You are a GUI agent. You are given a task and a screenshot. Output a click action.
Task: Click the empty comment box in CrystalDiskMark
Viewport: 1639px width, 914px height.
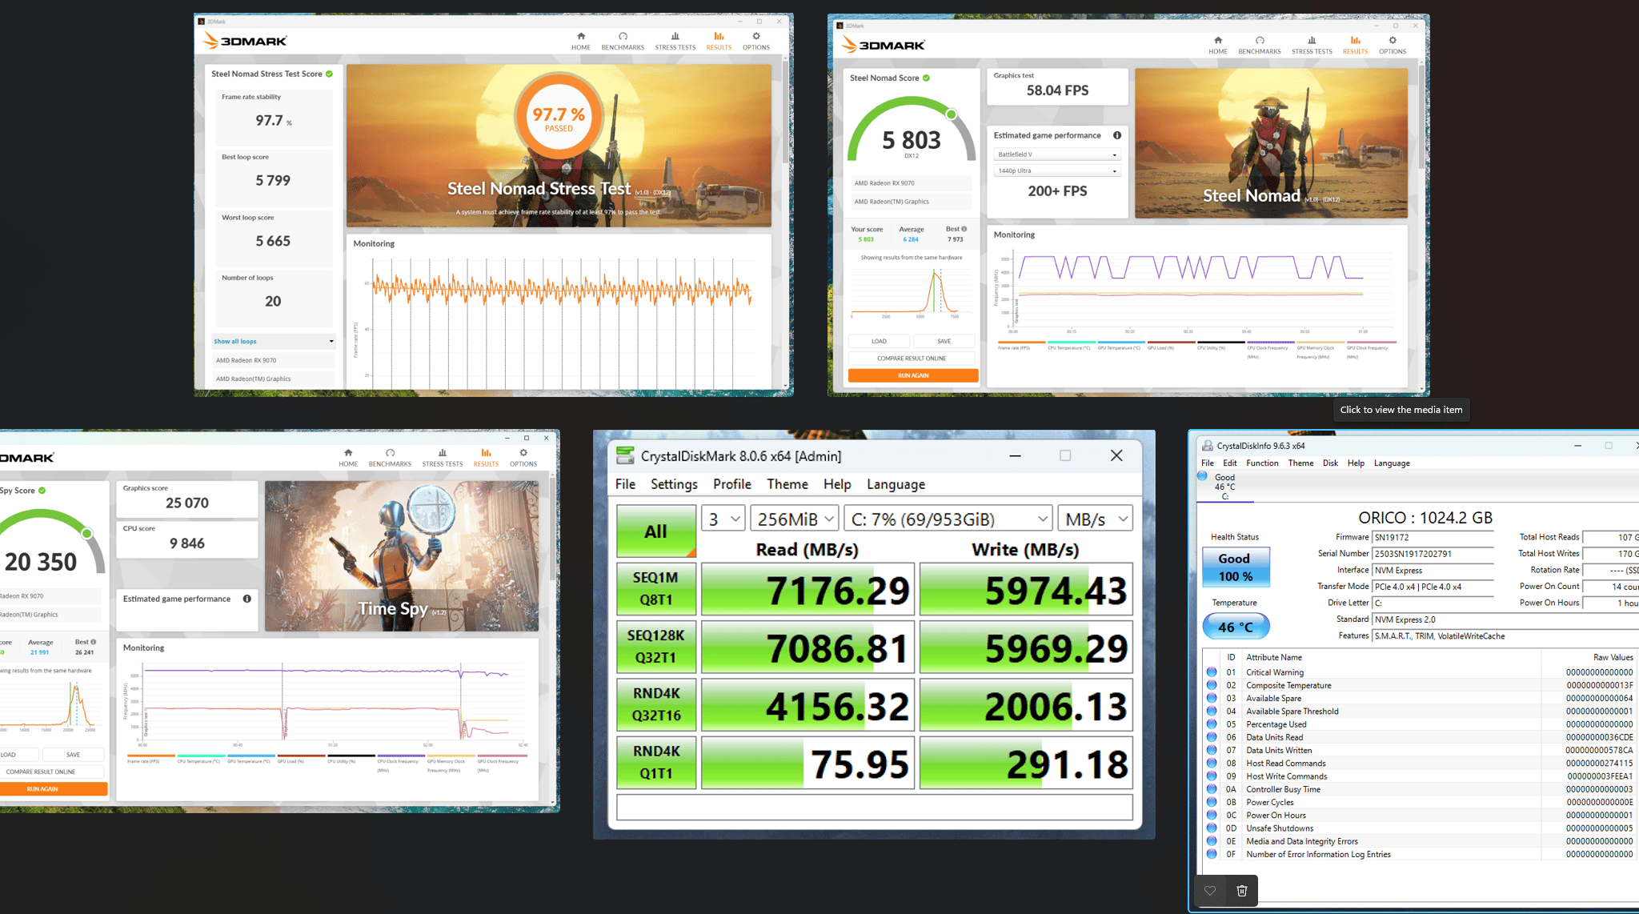coord(875,807)
